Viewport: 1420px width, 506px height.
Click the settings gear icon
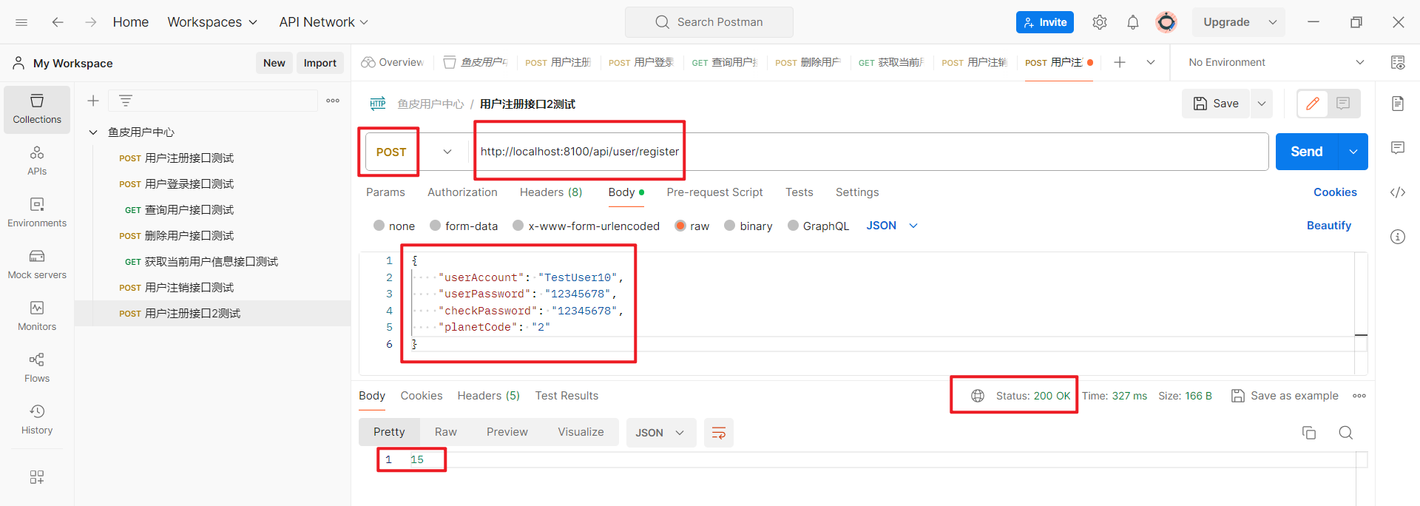(1099, 22)
